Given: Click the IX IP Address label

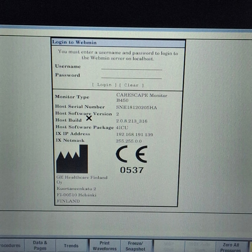Looking at the screenshot, I should (x=73, y=134).
